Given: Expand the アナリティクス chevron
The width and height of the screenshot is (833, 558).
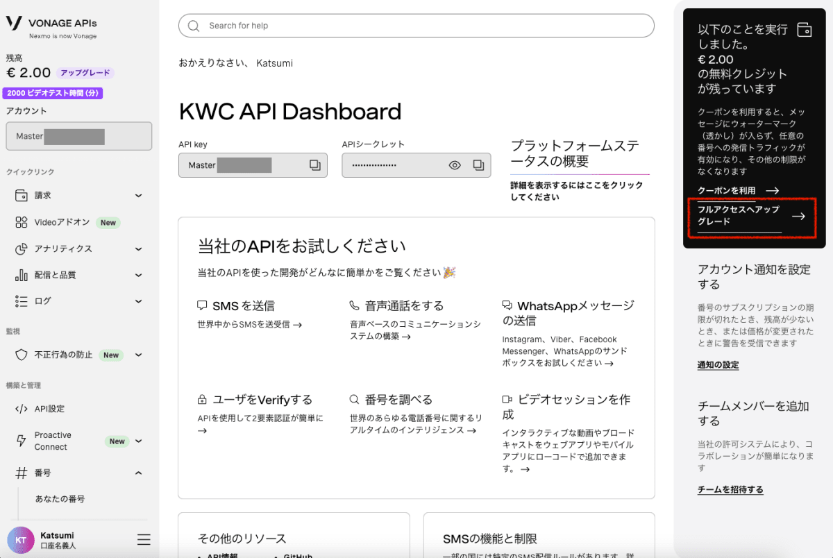Looking at the screenshot, I should (x=138, y=248).
